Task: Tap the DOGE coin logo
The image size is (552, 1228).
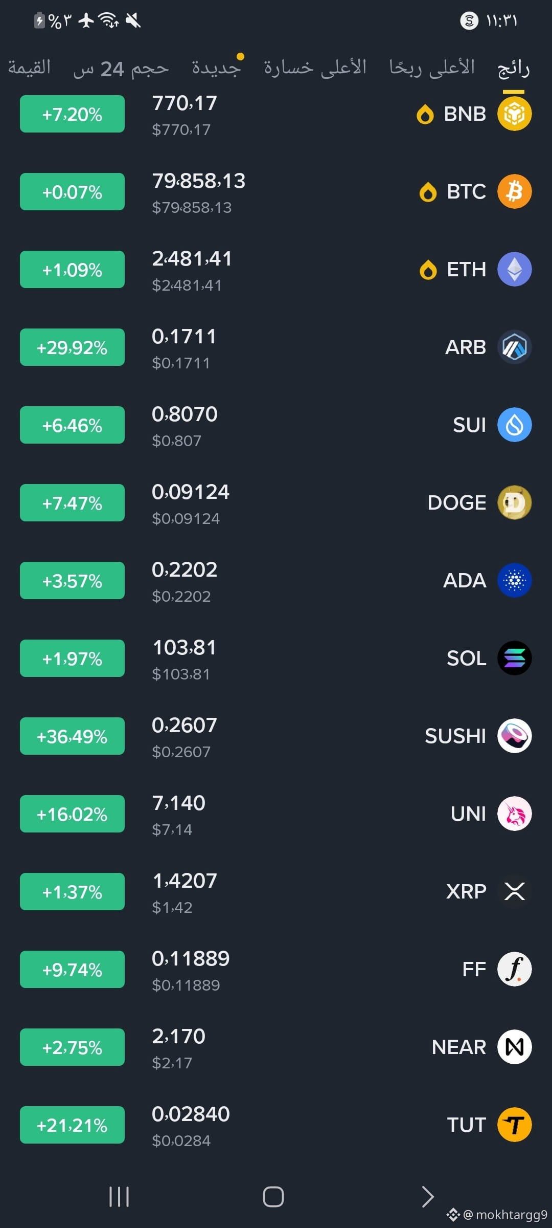Action: tap(515, 502)
